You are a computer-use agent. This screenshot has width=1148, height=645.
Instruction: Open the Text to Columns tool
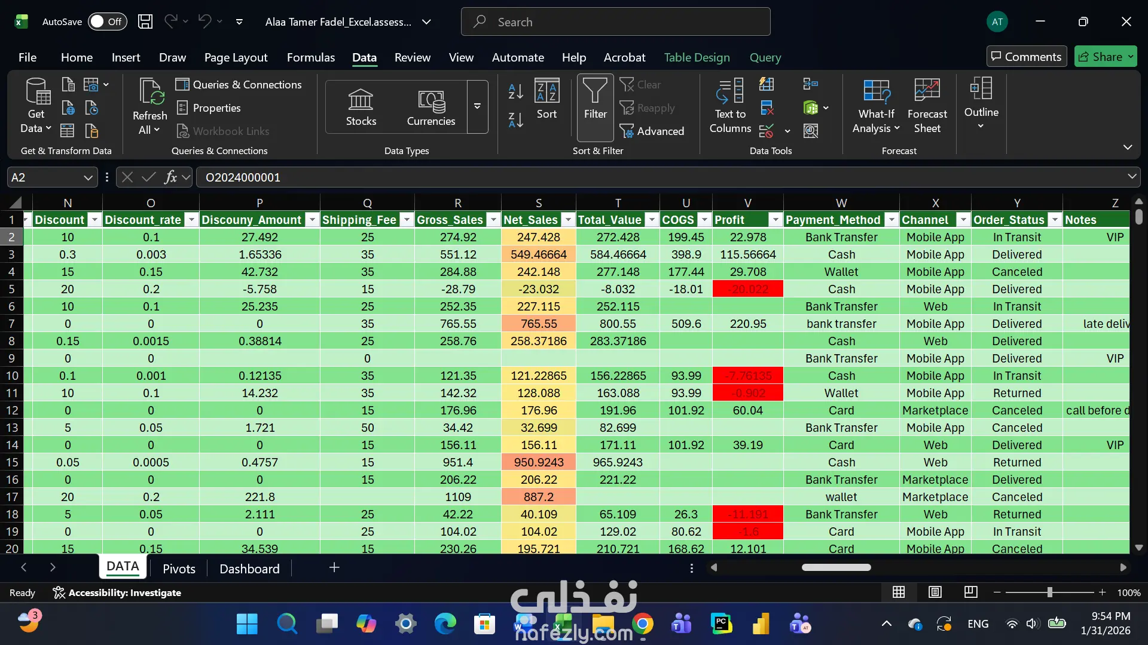tap(729, 106)
